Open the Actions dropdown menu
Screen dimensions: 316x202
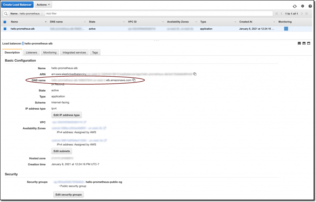43,4
